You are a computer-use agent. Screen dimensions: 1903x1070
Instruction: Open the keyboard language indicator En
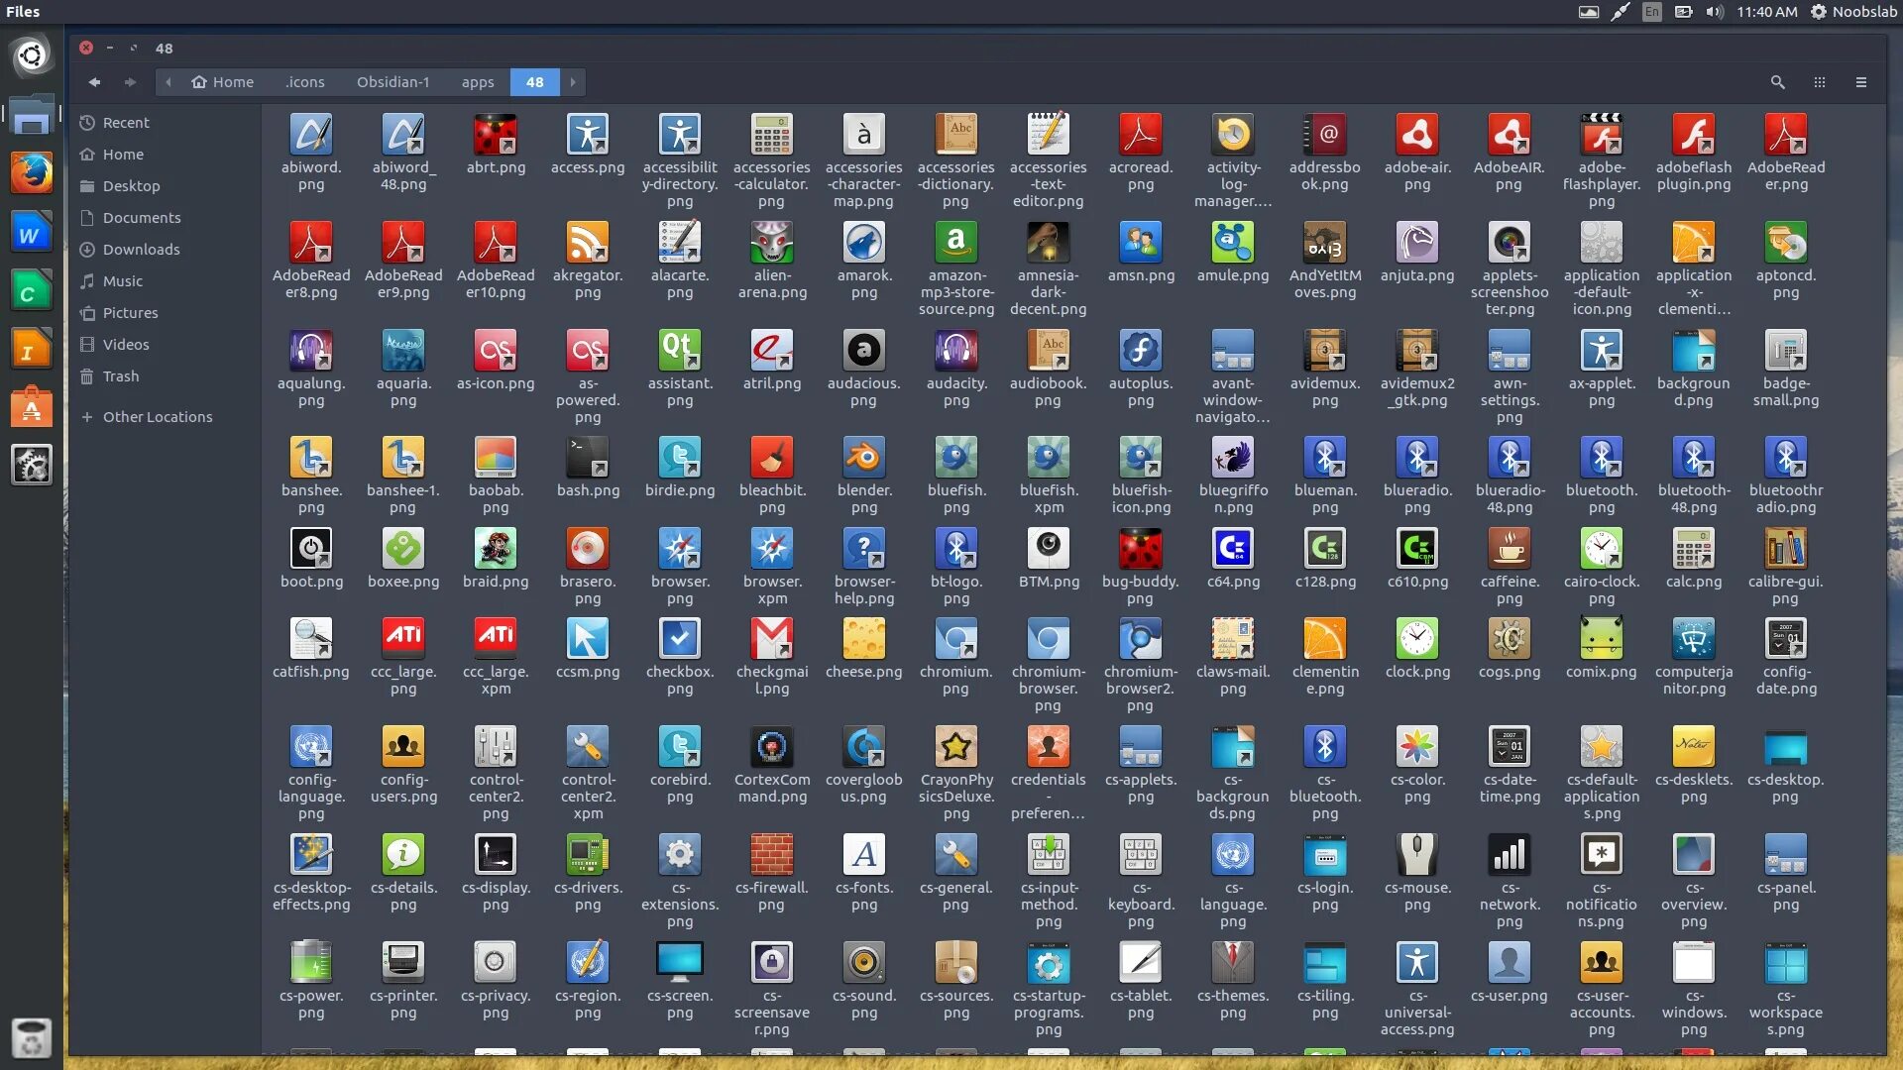(1651, 12)
